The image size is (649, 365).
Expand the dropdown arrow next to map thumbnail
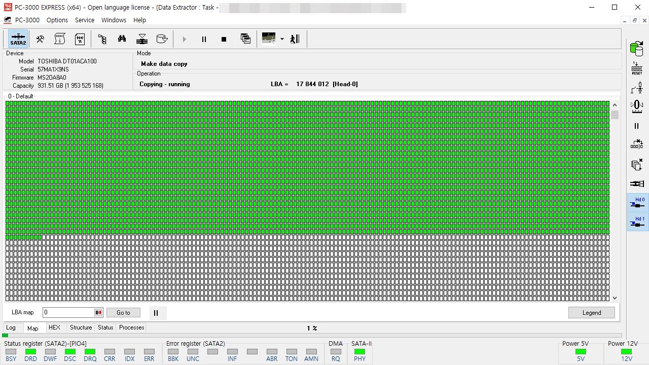tap(282, 39)
